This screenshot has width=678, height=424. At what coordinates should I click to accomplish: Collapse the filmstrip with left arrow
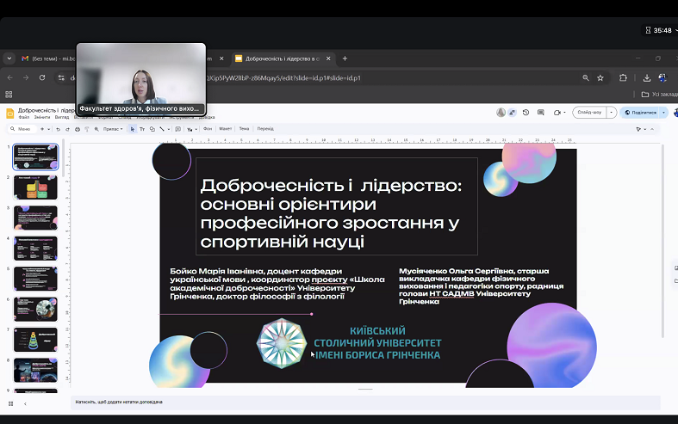(x=25, y=403)
